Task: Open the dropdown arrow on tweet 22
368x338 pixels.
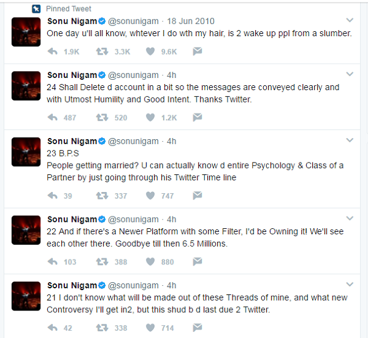Action: pyautogui.click(x=349, y=219)
